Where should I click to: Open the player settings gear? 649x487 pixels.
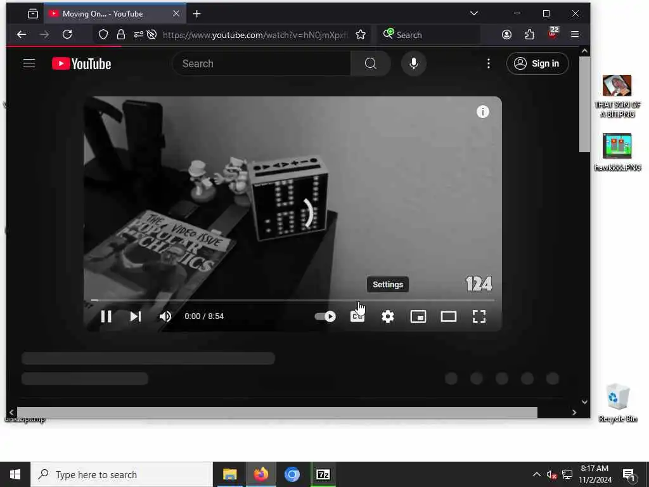click(x=388, y=317)
